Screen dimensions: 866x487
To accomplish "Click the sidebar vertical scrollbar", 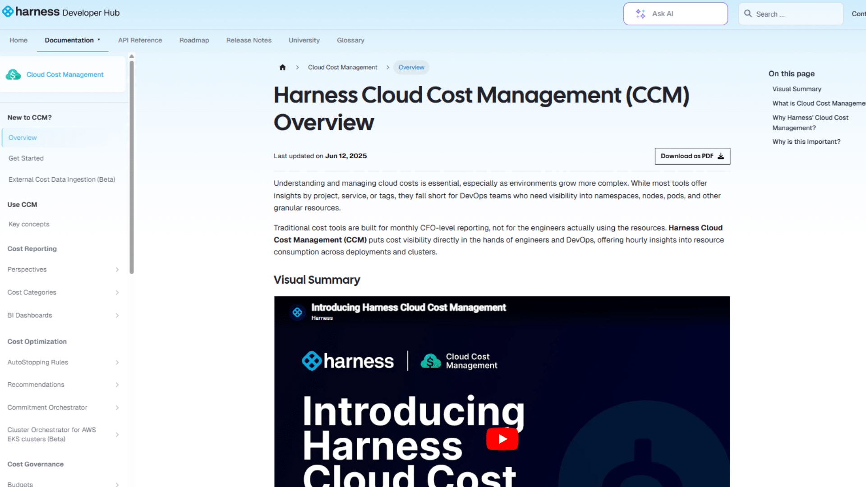I will [132, 167].
